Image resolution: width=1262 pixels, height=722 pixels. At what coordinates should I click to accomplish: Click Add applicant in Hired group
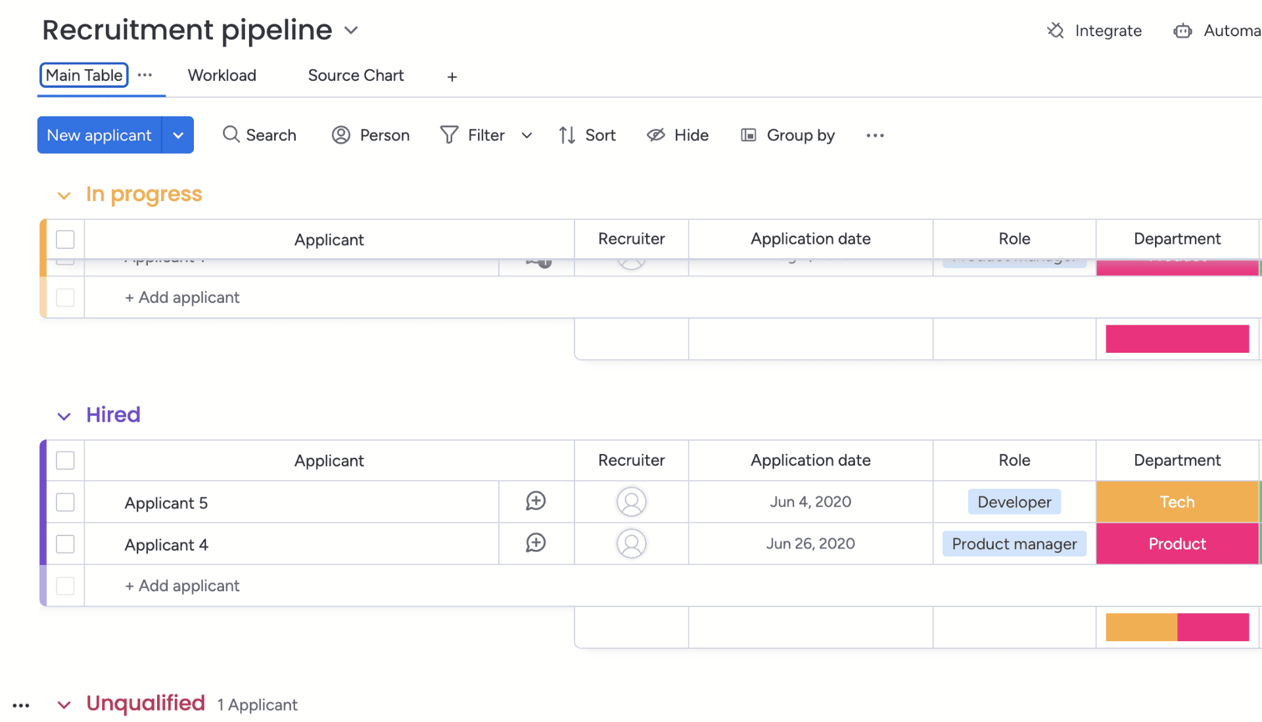click(x=182, y=585)
